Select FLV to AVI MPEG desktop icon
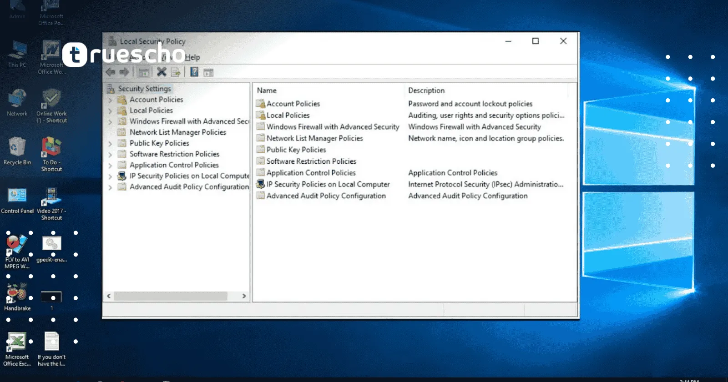 click(17, 252)
